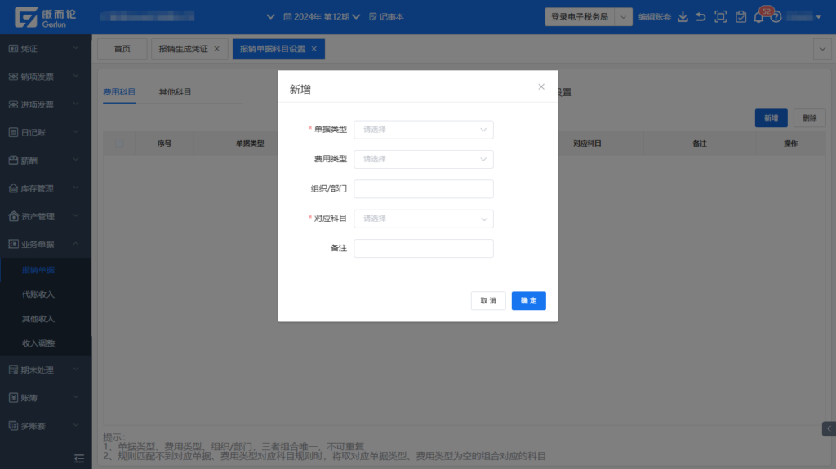The image size is (836, 469).
Task: Collapse sidebar using bottom menu-fold icon
Action: [x=79, y=458]
